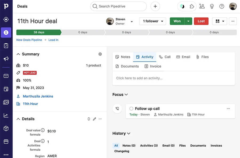The height and width of the screenshot is (158, 240).
Task: Click the Search Pipedrive field
Action: [118, 6]
